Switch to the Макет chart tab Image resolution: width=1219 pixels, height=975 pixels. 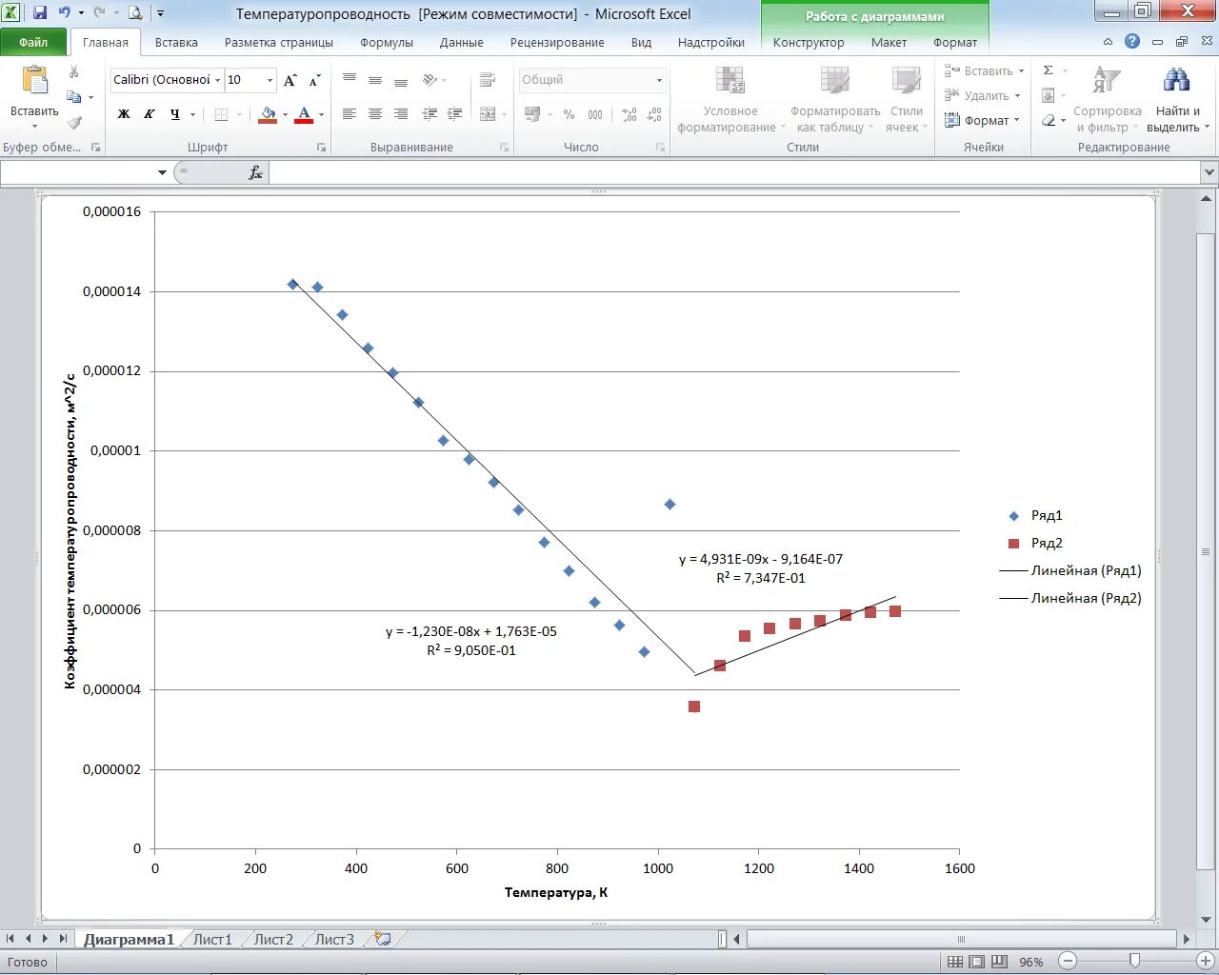tap(889, 42)
